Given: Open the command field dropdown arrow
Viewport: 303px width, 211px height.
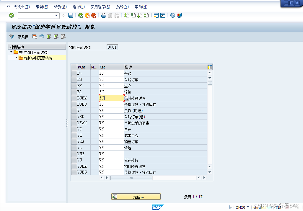Looking at the screenshot, I should click(x=56, y=15).
